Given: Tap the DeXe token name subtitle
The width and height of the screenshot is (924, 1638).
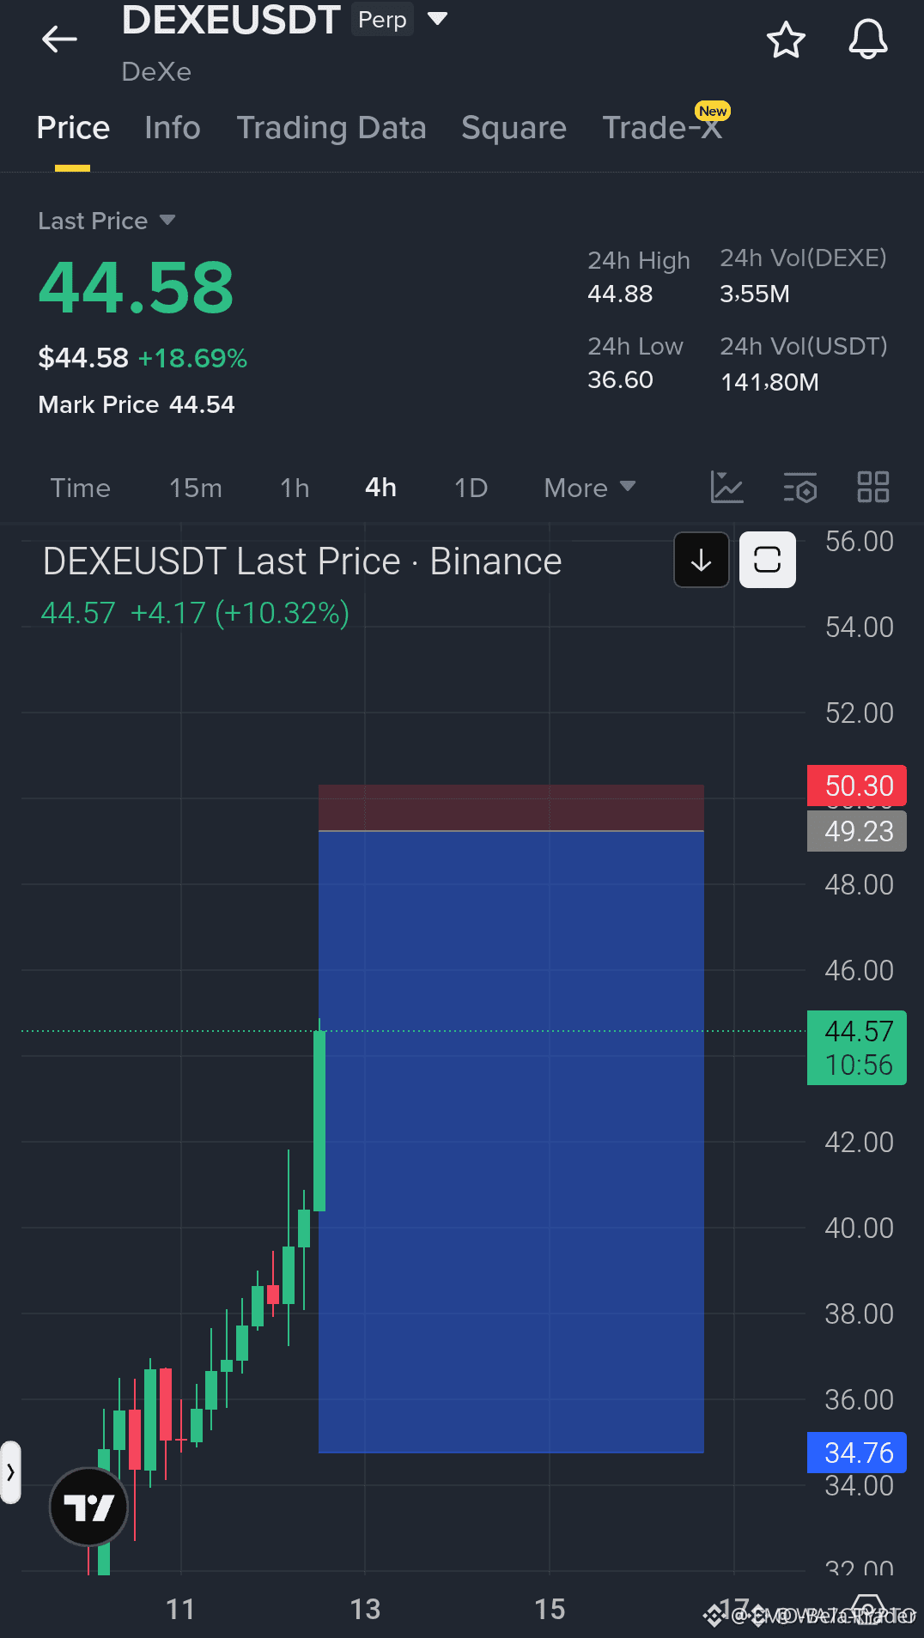Looking at the screenshot, I should point(156,71).
